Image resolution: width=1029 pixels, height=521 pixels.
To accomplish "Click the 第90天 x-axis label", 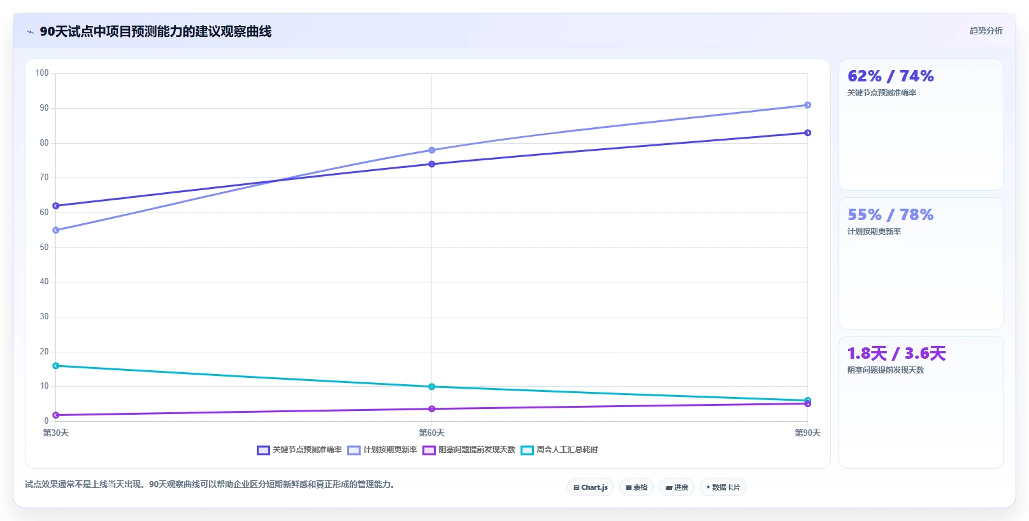I will click(807, 433).
